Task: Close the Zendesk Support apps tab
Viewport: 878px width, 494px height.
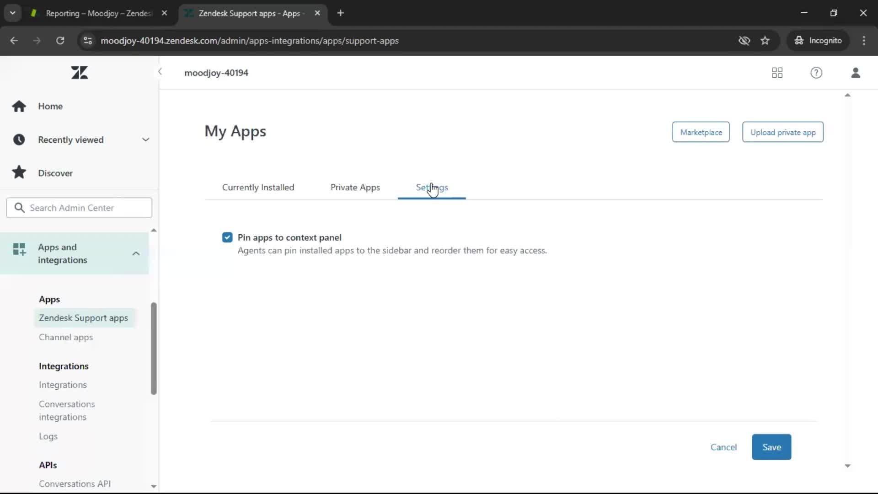Action: point(317,13)
